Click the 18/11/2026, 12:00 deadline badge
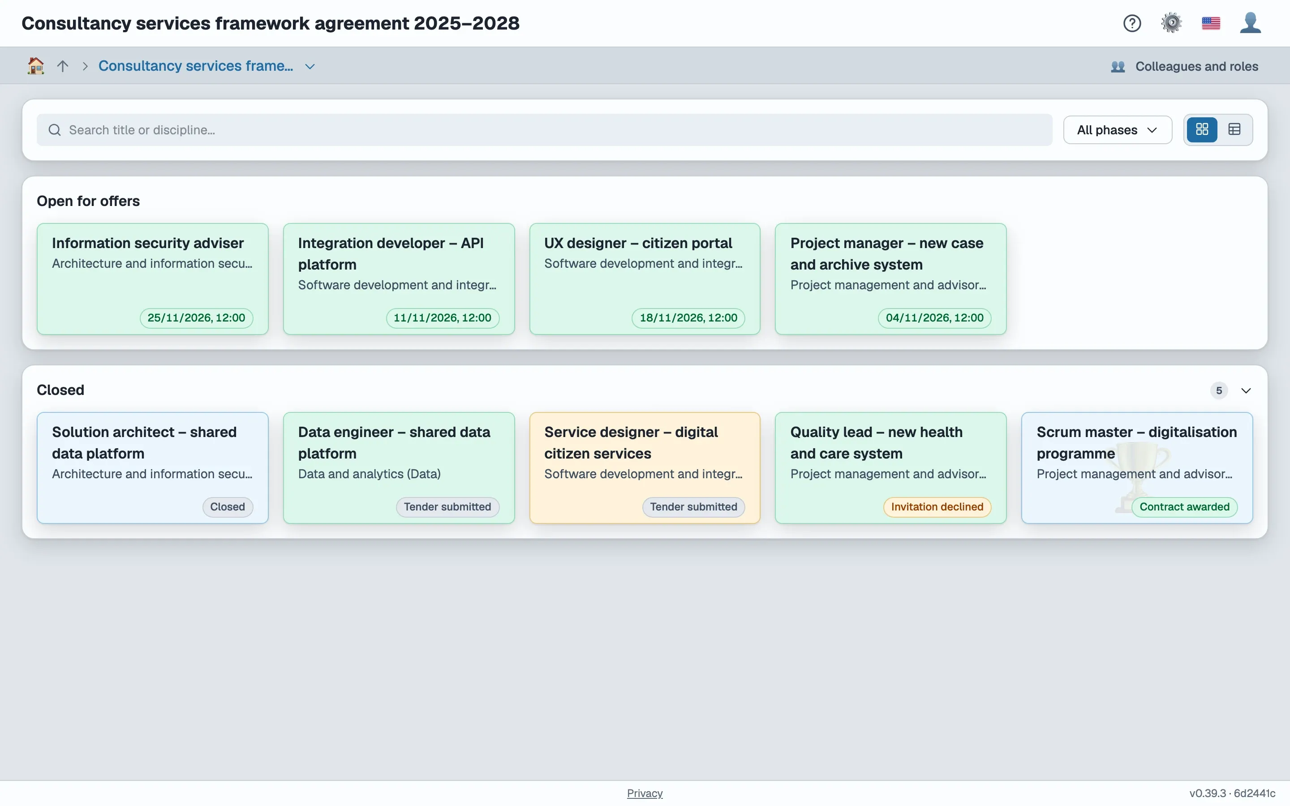Image resolution: width=1290 pixels, height=806 pixels. 688,318
